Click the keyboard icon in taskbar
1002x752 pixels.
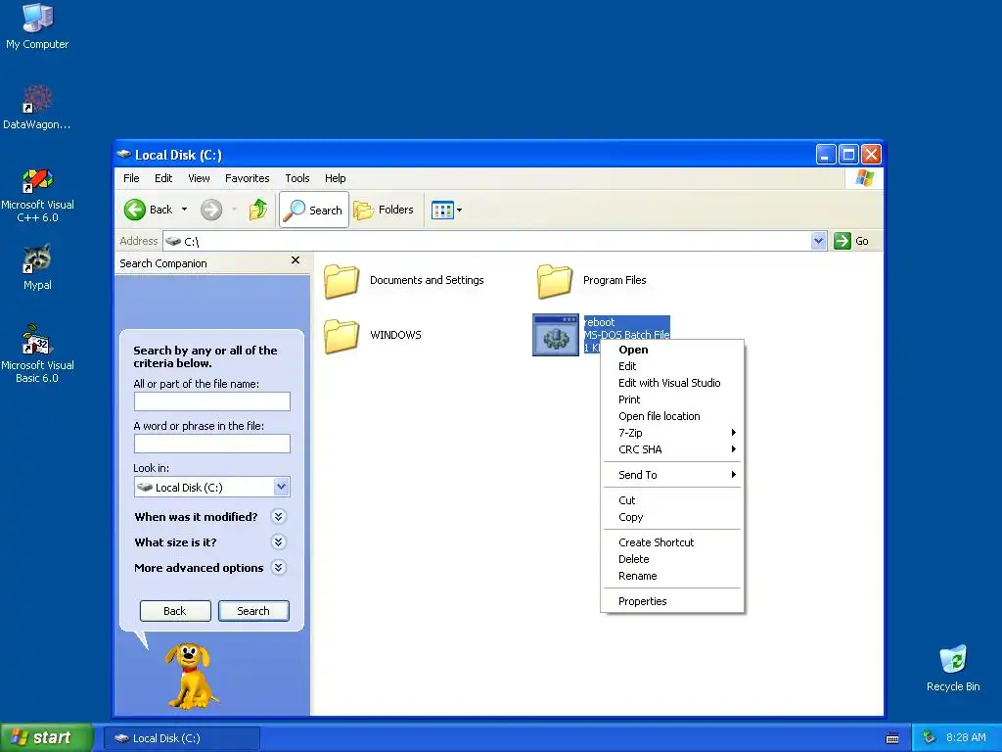click(x=892, y=738)
